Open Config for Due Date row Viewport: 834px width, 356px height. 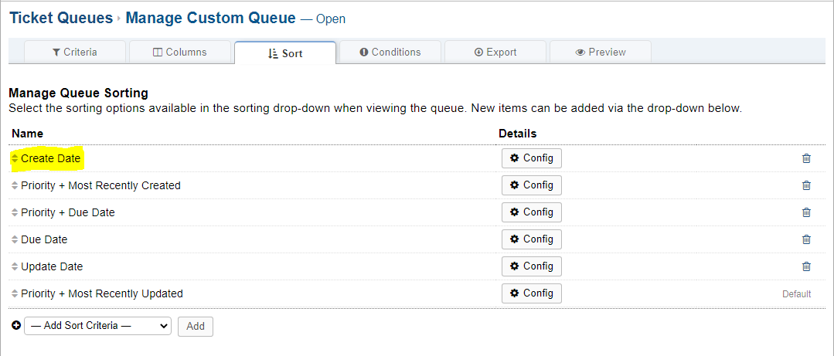(x=531, y=239)
